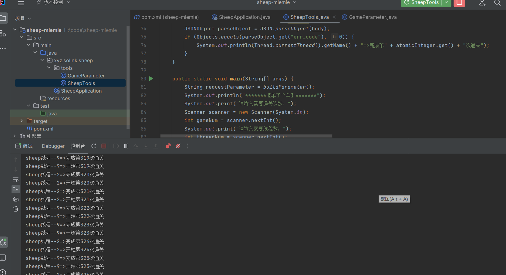The height and width of the screenshot is (275, 506).
Task: Rerun the SheepTools debug session
Action: [94, 146]
